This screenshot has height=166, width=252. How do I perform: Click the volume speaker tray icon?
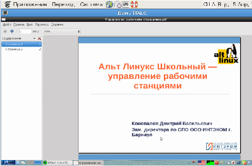[222, 163]
